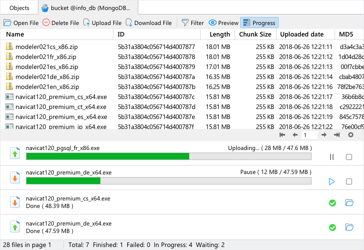Click the Delete File button
This screenshot has width=364, height=250.
pyautogui.click(x=61, y=23)
